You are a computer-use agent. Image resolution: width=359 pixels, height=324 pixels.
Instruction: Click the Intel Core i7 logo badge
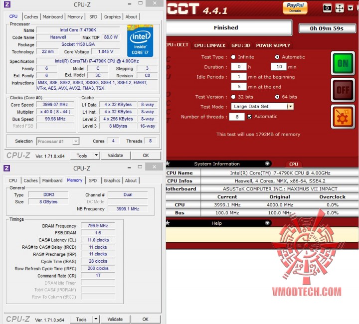[140, 41]
